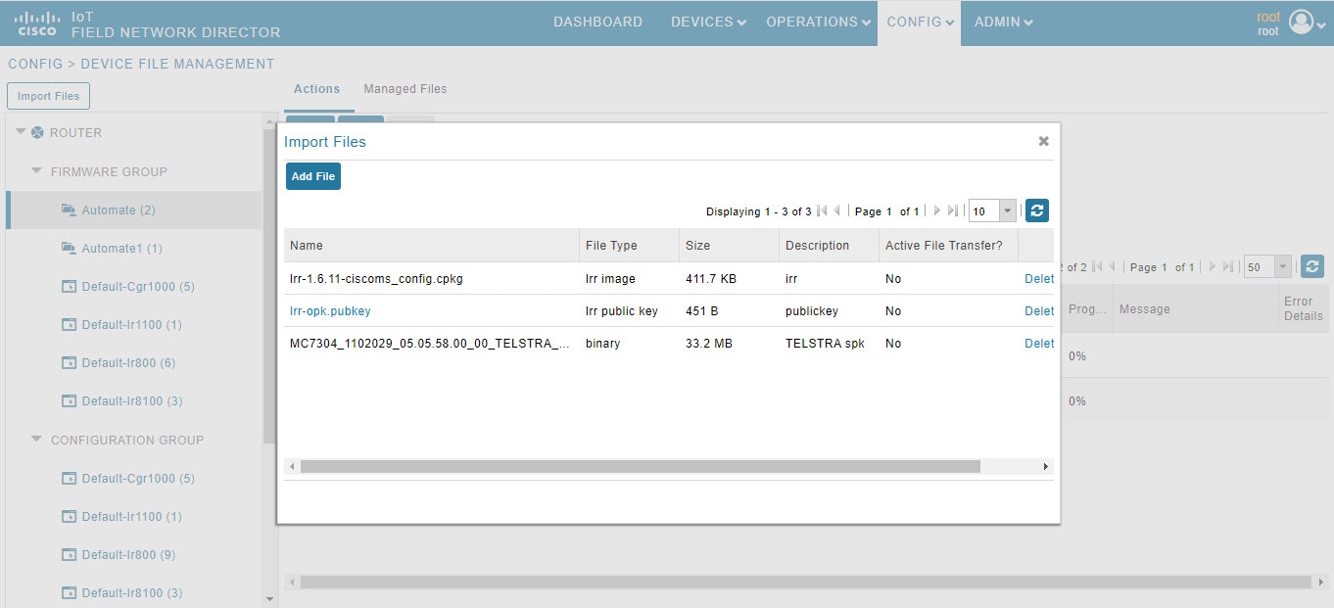The height and width of the screenshot is (608, 1334).
Task: Expand the OPERATIONS menu
Action: click(x=819, y=22)
